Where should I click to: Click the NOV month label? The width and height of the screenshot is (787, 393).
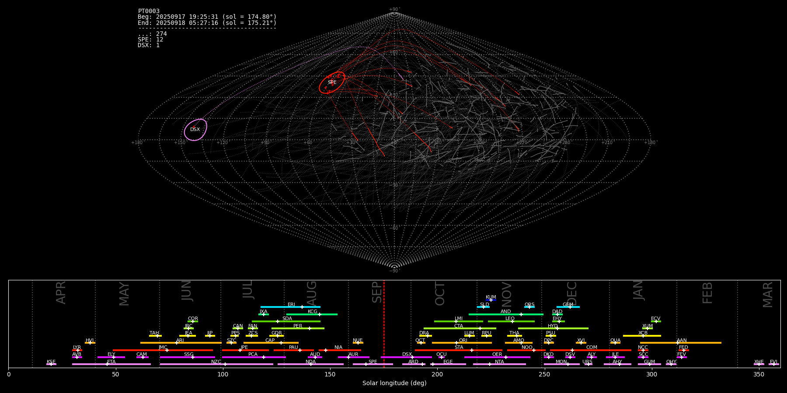pos(506,294)
